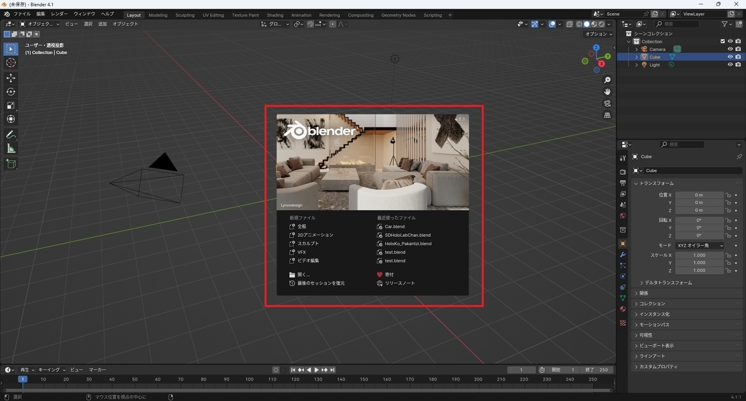746x401 pixels.
Task: Open the ヘルプ menu
Action: 108,14
